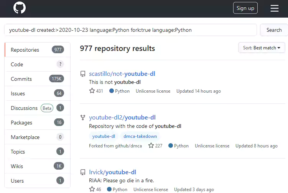
Task: Click the Python language dot for scastillo result
Action: click(112, 91)
